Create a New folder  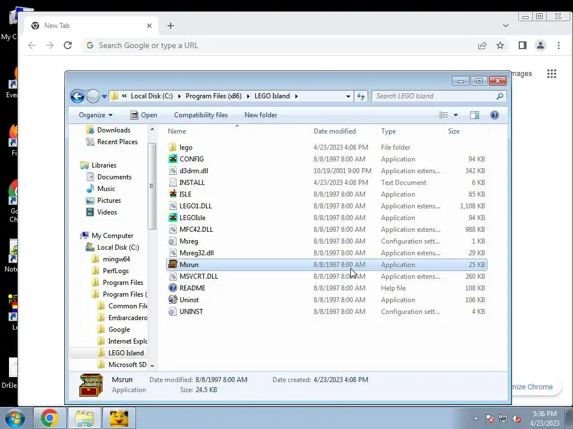(261, 115)
